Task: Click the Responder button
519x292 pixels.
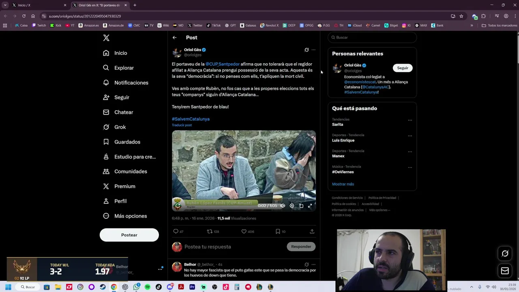Action: [301, 247]
